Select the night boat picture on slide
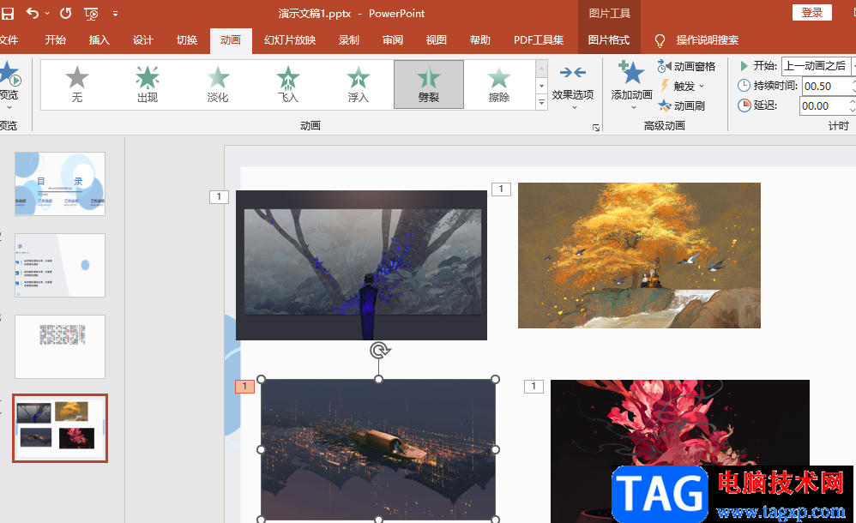856x523 pixels. click(378, 450)
